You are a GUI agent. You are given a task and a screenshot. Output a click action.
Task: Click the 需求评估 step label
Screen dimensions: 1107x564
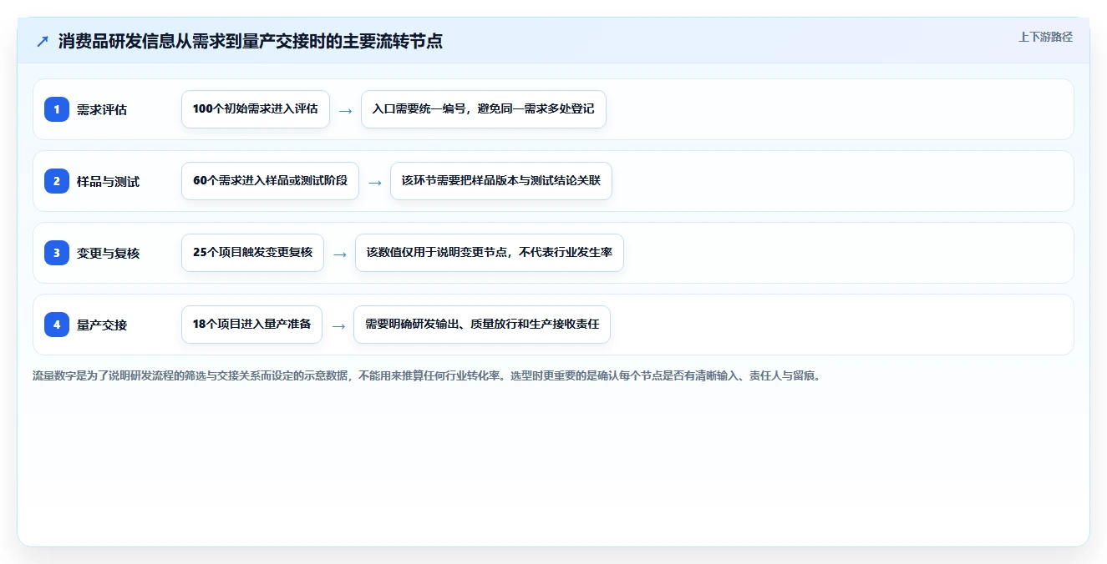click(x=102, y=109)
